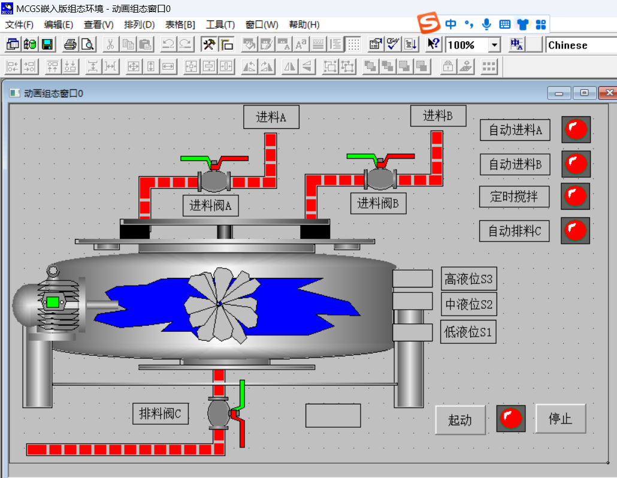Select the 自动排料C label
Screen dimensions: 617x478
tap(515, 231)
